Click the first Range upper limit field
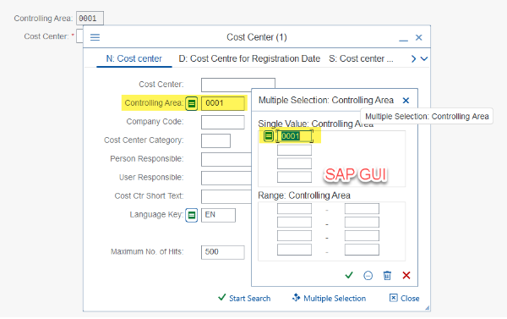Screen dimensions: 507x319 point(362,208)
